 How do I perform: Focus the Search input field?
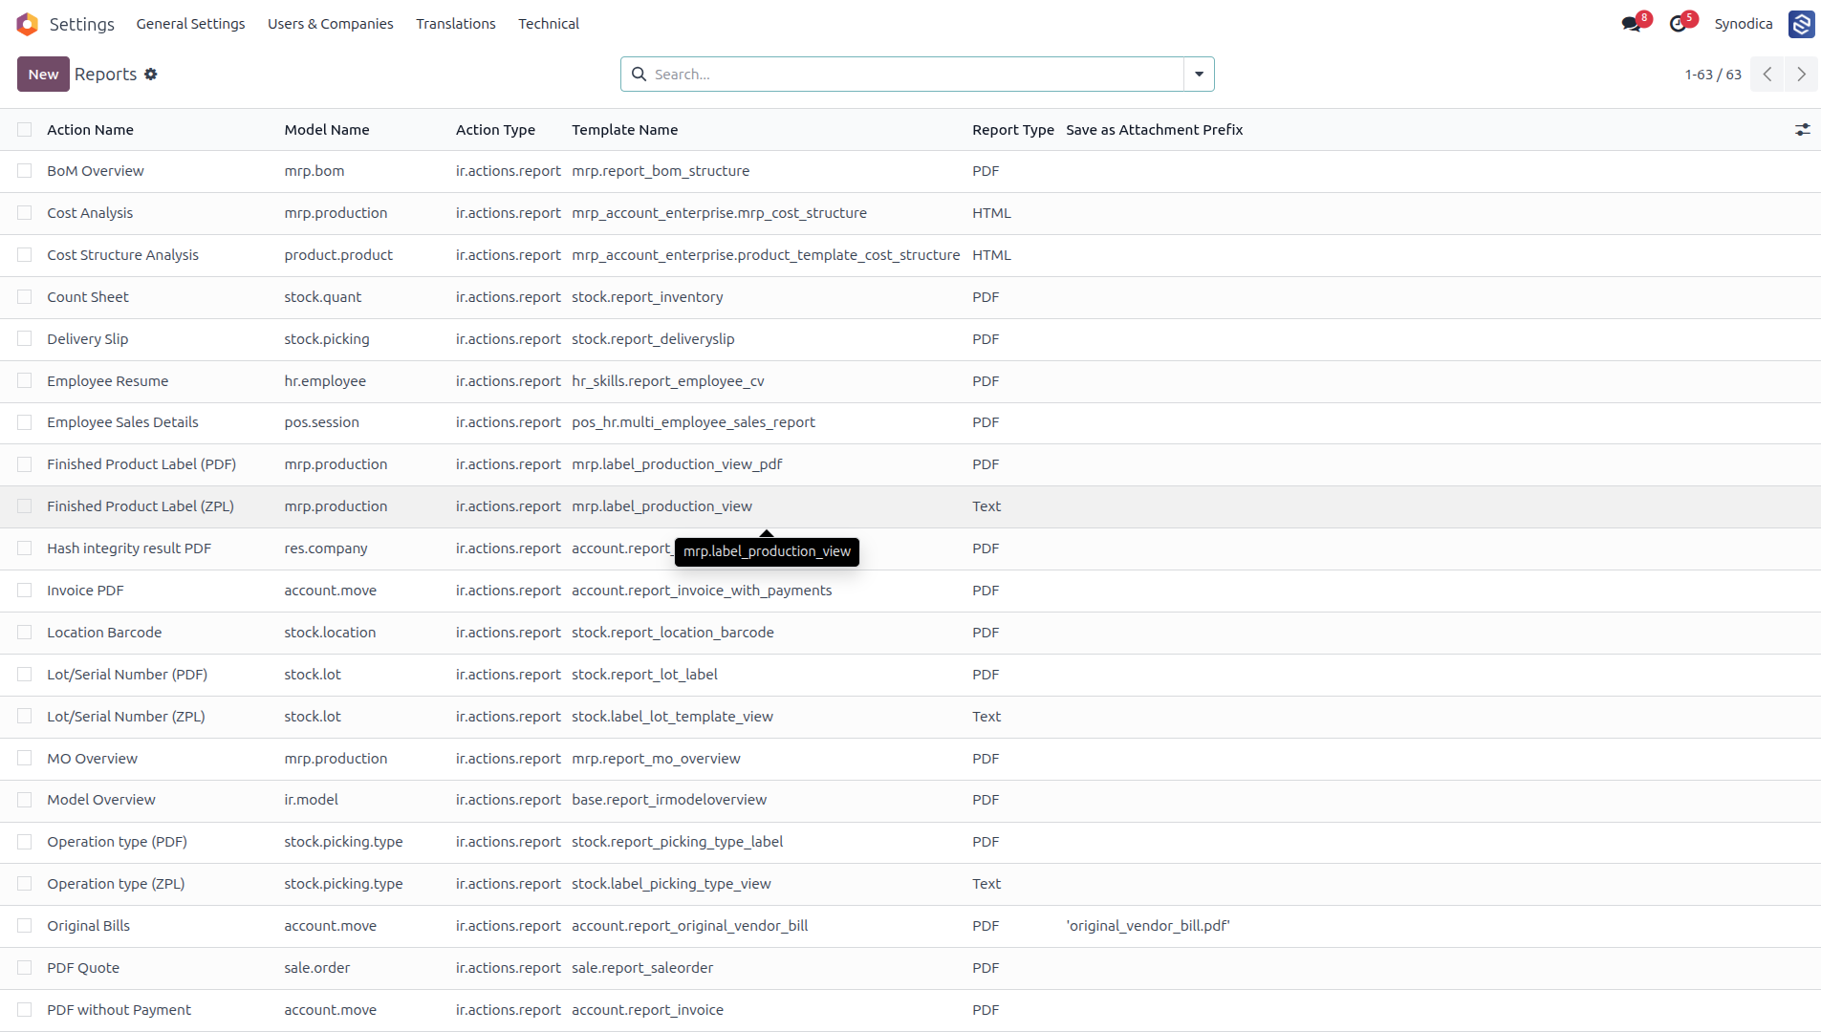(916, 75)
